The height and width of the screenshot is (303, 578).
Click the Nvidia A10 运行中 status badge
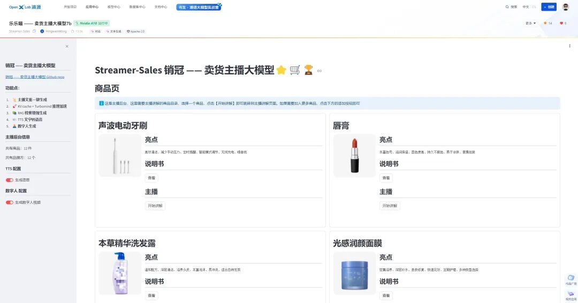tap(92, 23)
